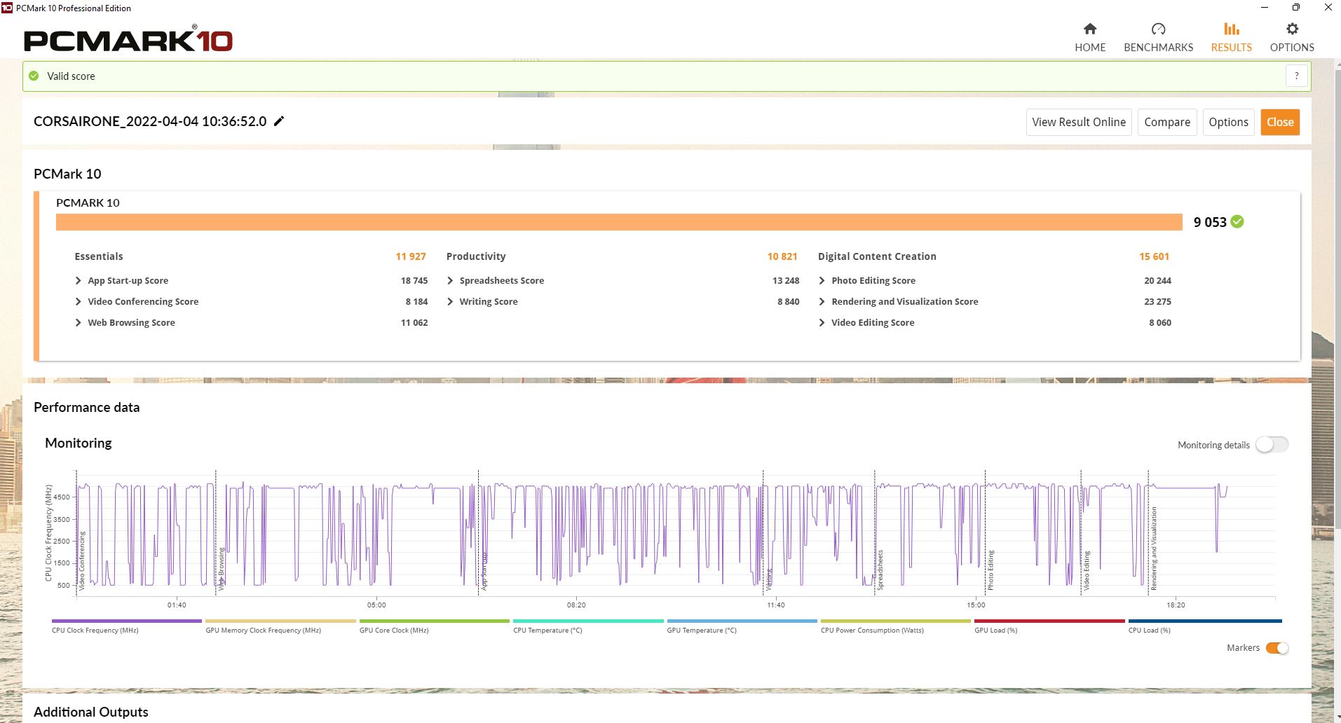This screenshot has height=723, width=1341.
Task: Click the PCMark 10 title bar app icon
Action: [x=7, y=8]
